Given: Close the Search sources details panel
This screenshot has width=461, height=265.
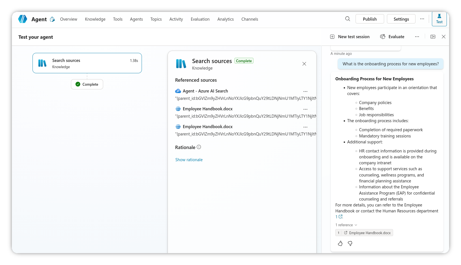Looking at the screenshot, I should (x=304, y=64).
